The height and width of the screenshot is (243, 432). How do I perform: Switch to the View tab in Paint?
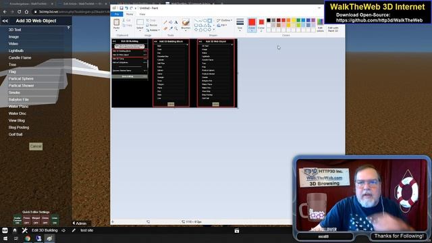tap(142, 14)
